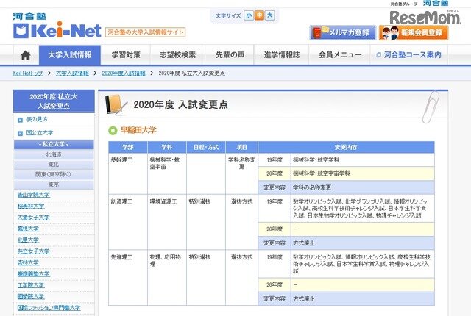Image resolution: width=471 pixels, height=316 pixels.
Task: Click the 先進理工 table cell
Action: [128, 278]
